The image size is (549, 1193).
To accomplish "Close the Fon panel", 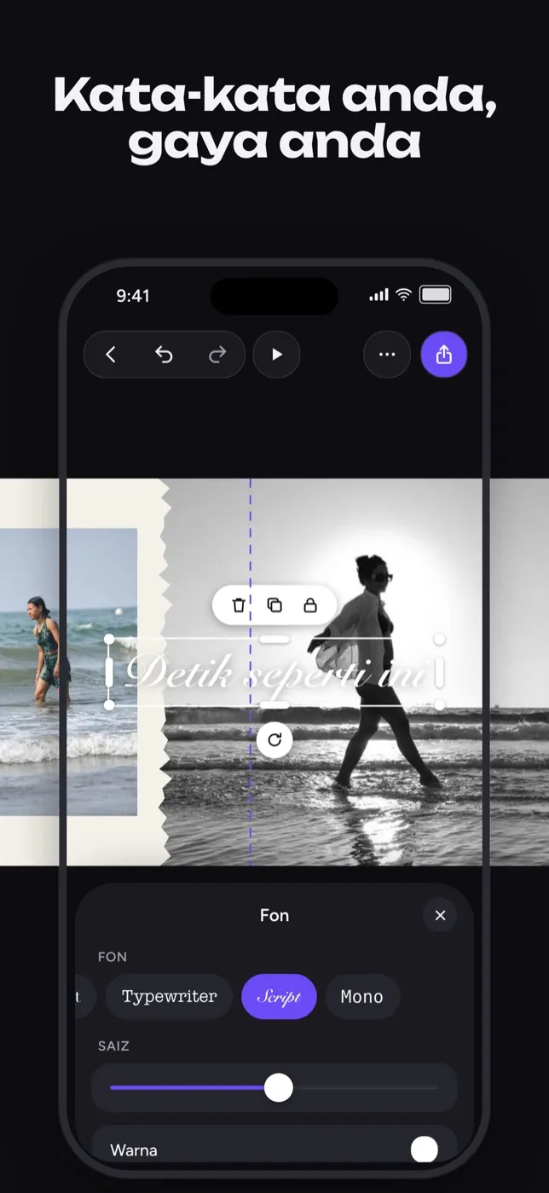I will (x=440, y=915).
